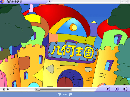Click the round logo icon in the title bar
The image size is (130, 97).
(x=2, y=2)
